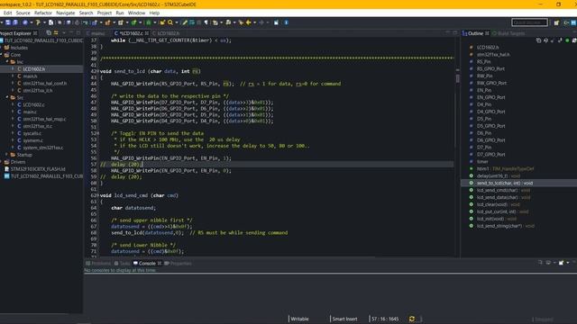The height and width of the screenshot is (324, 577).
Task: Open the Edit menu
Action: [x=7, y=13]
